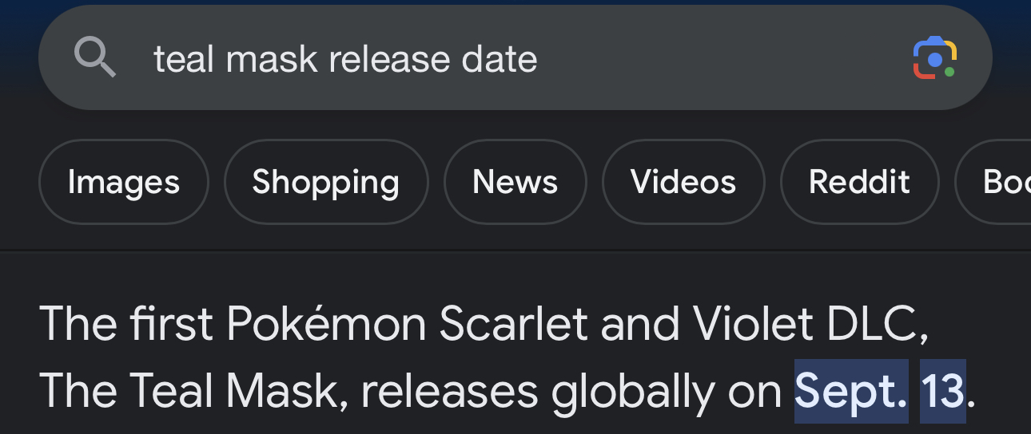Select the News results tab
1031x434 pixels.
[x=515, y=182]
